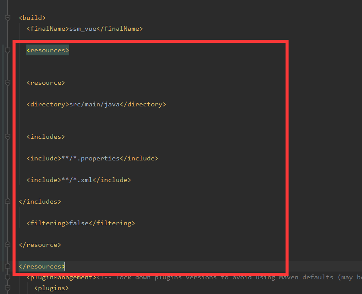
Task: Click the </includes> closing tag
Action: (x=40, y=201)
